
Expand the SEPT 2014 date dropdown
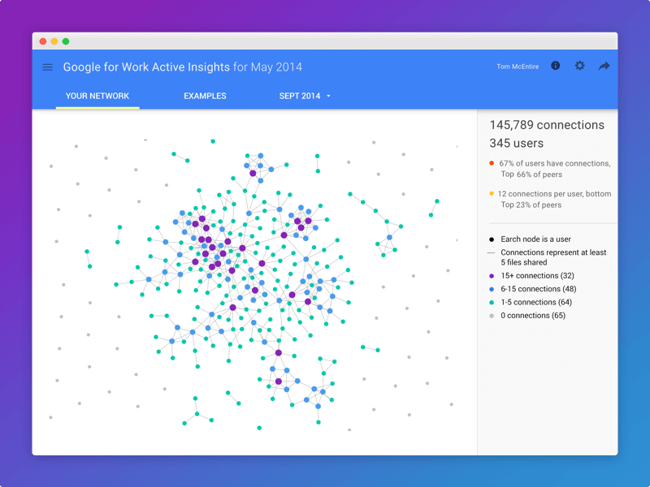tap(300, 96)
